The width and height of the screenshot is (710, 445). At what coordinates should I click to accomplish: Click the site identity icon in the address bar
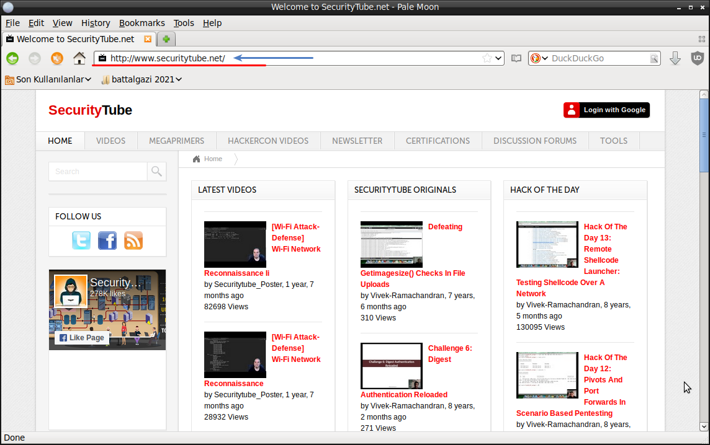[x=103, y=58]
